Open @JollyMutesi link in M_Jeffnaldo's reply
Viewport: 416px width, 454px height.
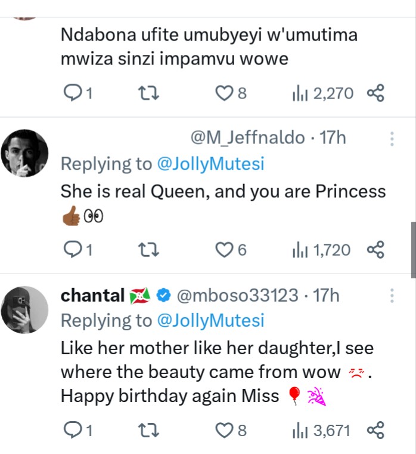[210, 164]
